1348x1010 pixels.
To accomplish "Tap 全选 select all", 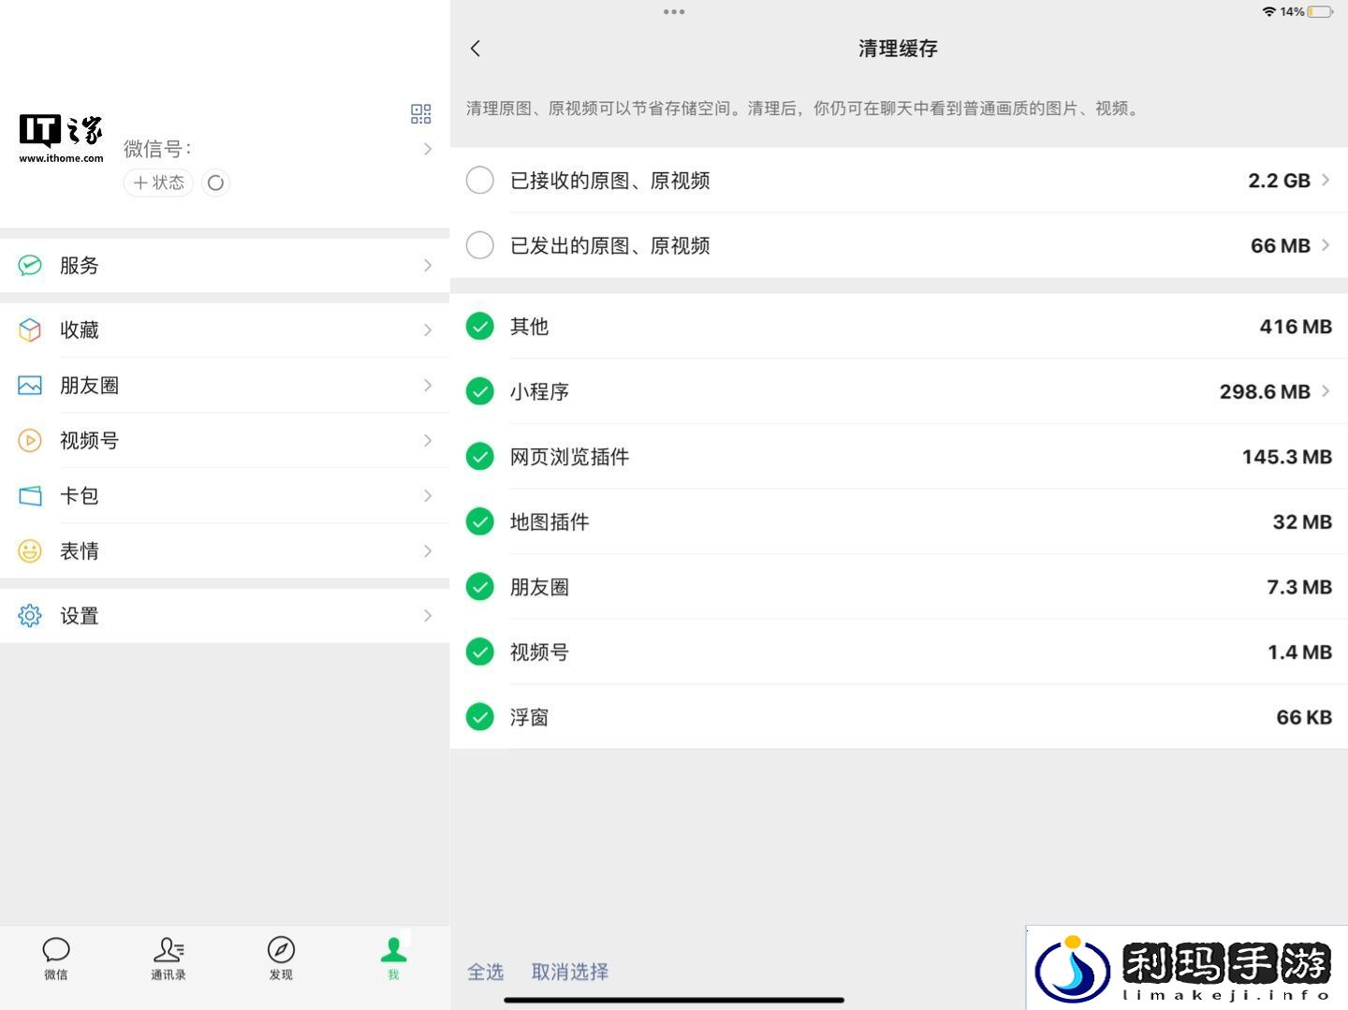I will (486, 972).
